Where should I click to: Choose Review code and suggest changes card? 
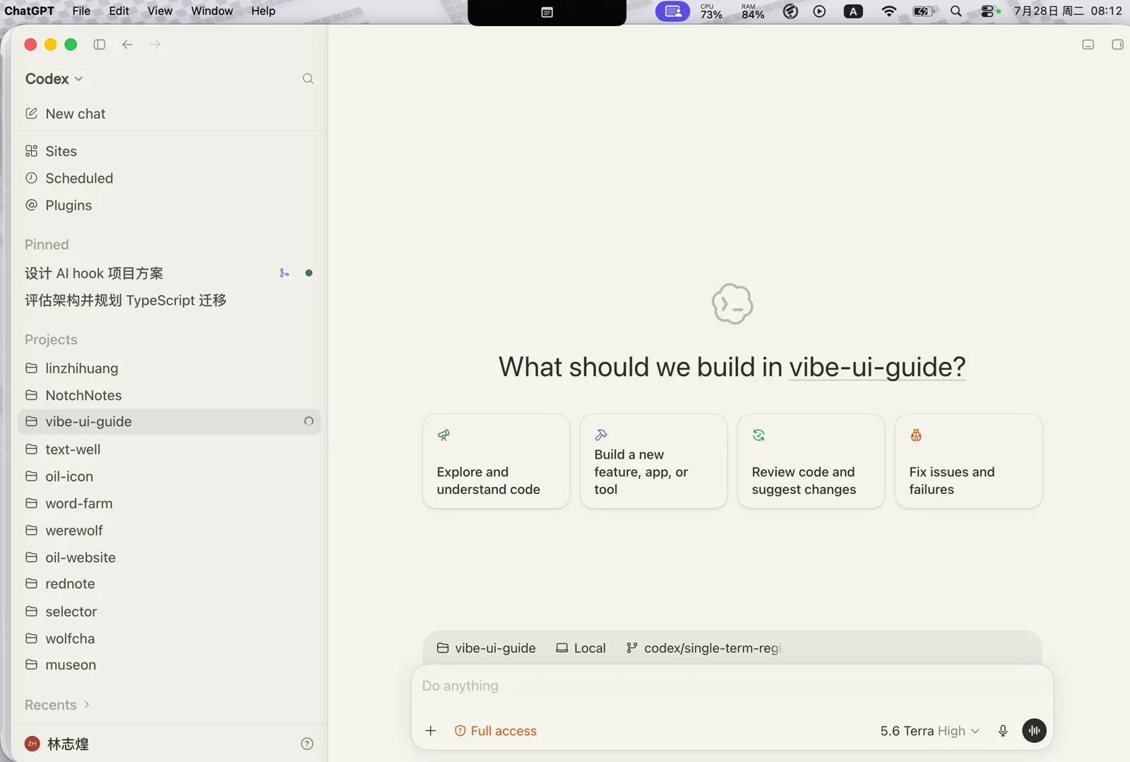tap(811, 461)
